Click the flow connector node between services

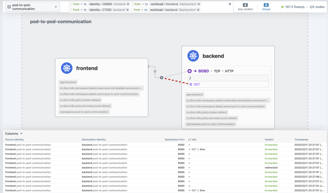161,78
